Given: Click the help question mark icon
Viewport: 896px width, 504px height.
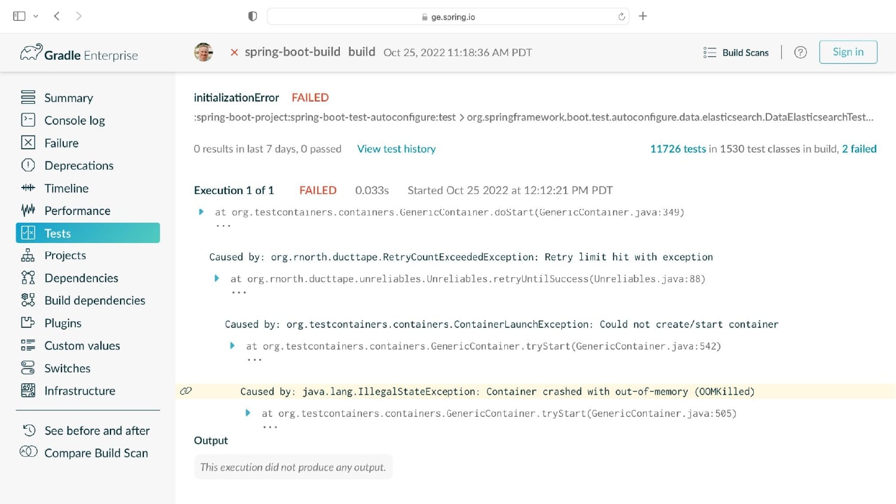Looking at the screenshot, I should (x=800, y=53).
